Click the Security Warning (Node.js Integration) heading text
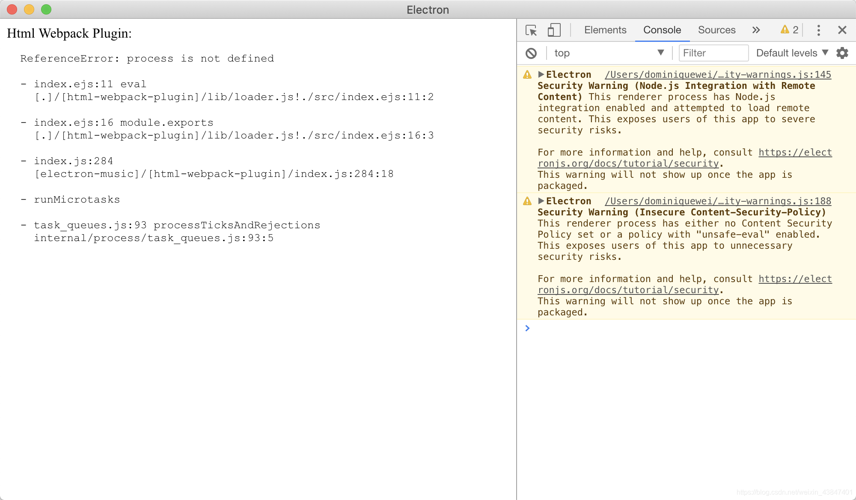This screenshot has width=856, height=500. coord(676,91)
